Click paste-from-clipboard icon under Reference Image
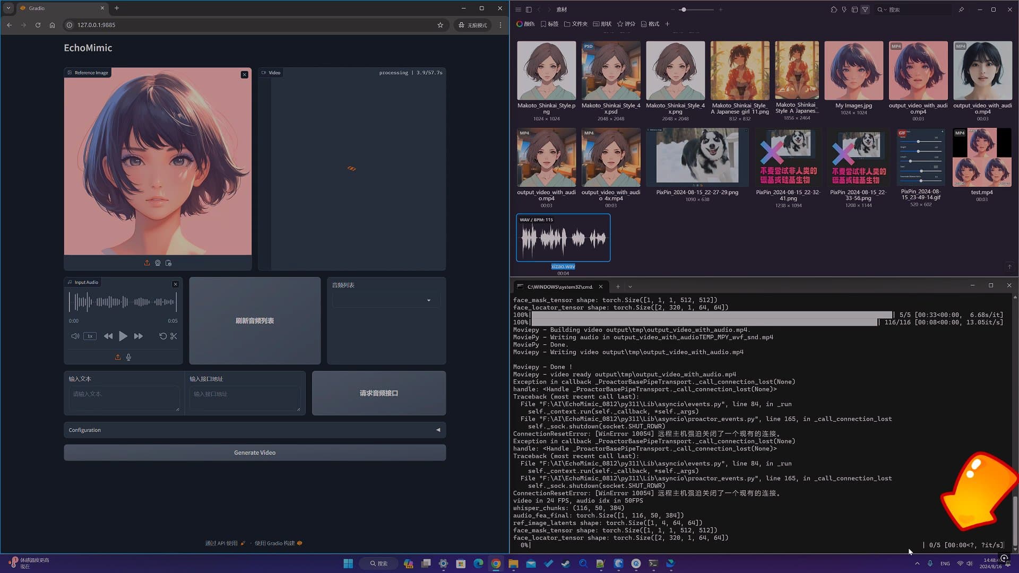 pyautogui.click(x=168, y=263)
